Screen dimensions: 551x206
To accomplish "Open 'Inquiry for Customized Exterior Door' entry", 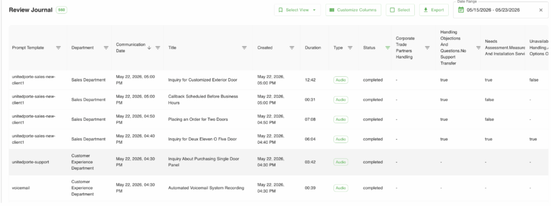I will pyautogui.click(x=202, y=80).
